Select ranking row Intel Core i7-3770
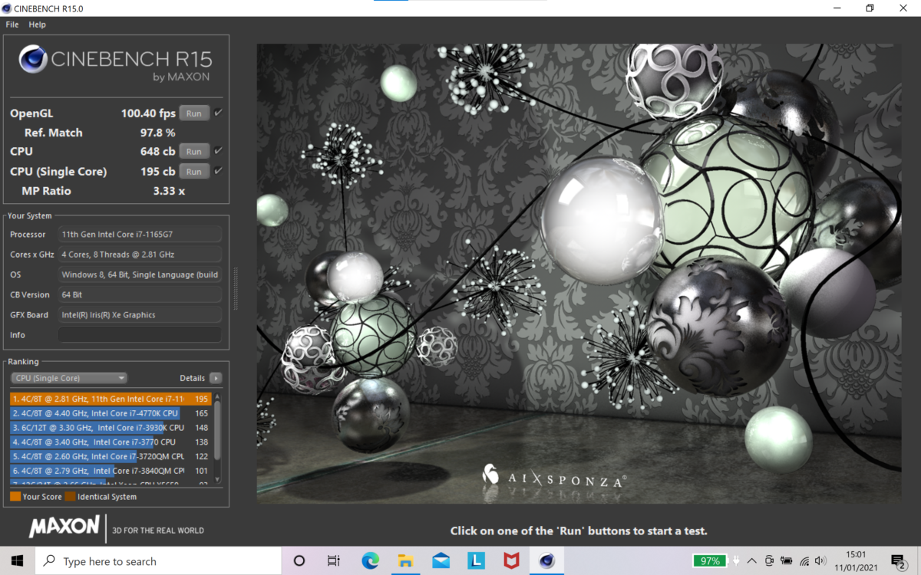The height and width of the screenshot is (575, 921). tap(111, 442)
